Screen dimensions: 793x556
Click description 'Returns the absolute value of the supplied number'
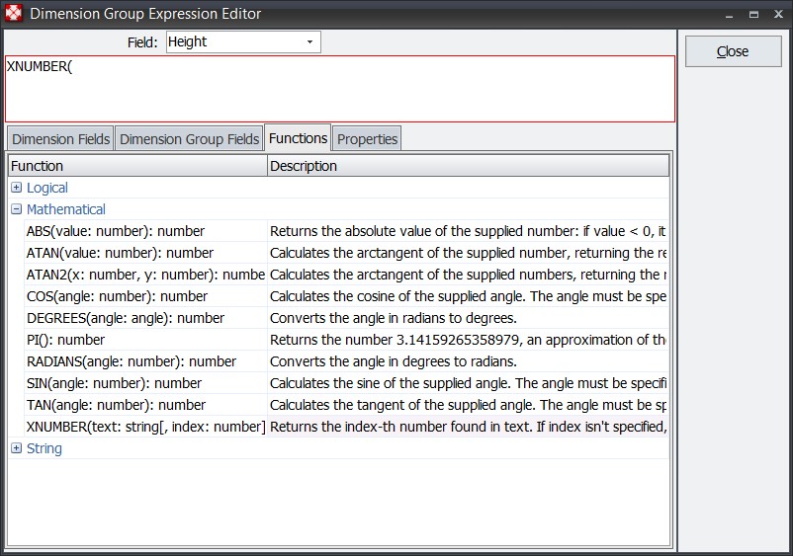(x=468, y=231)
